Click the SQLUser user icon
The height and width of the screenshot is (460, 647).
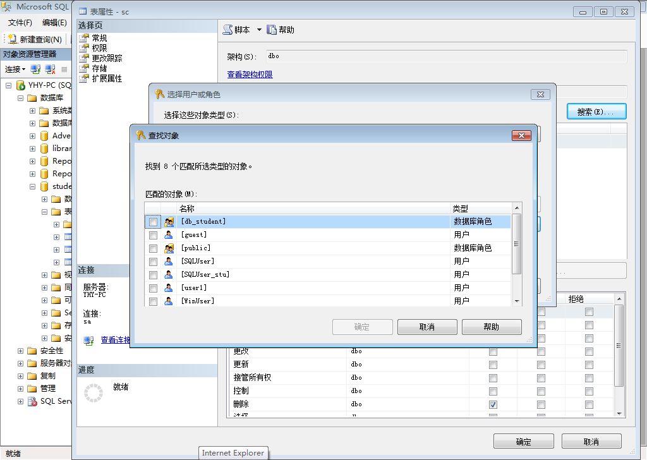click(169, 262)
